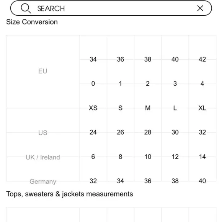The width and height of the screenshot is (222, 222).
Task: Select the Size Conversion heading
Action: pos(32,22)
